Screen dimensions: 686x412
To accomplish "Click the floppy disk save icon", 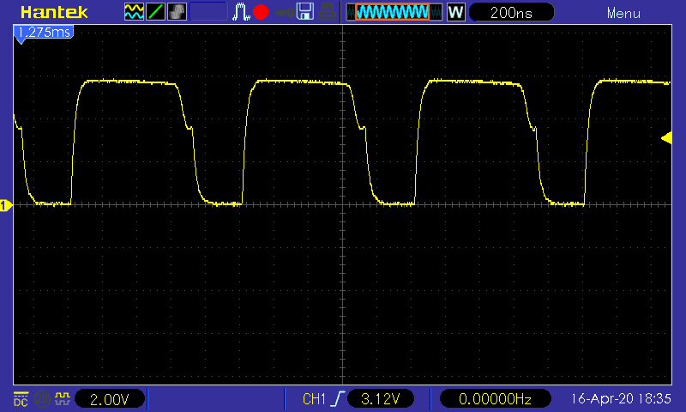I will (x=305, y=12).
